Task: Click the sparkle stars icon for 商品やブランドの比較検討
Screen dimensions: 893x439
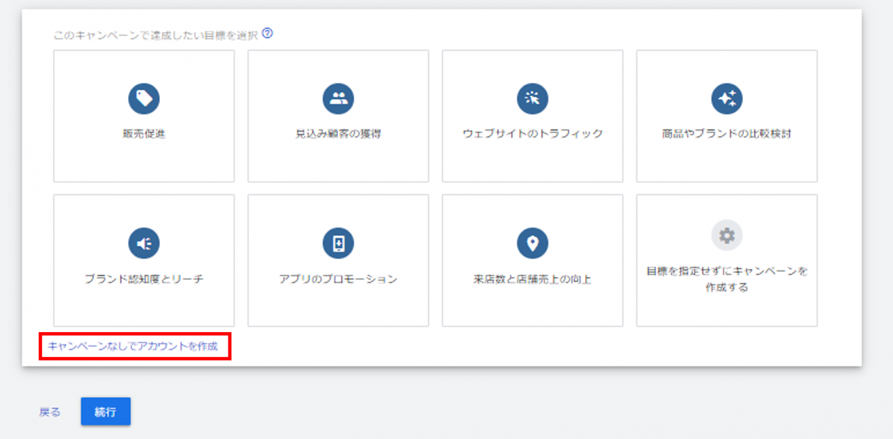Action: pos(726,99)
